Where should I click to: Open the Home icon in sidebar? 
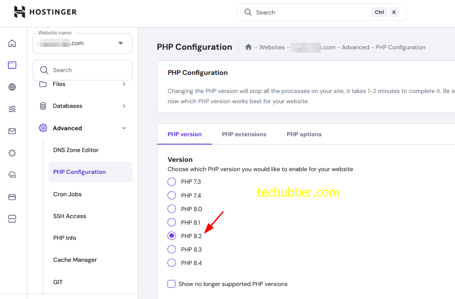click(x=12, y=42)
